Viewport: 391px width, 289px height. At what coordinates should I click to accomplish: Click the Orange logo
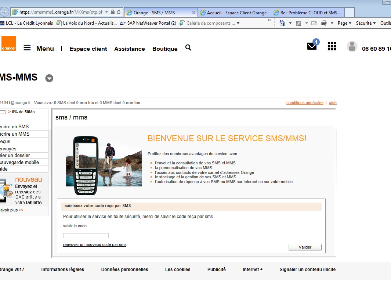pyautogui.click(x=9, y=43)
